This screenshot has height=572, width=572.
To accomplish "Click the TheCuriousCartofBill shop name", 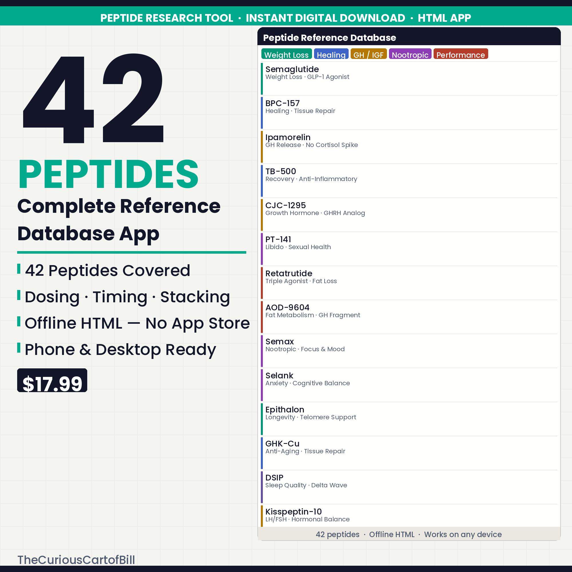I will [76, 560].
